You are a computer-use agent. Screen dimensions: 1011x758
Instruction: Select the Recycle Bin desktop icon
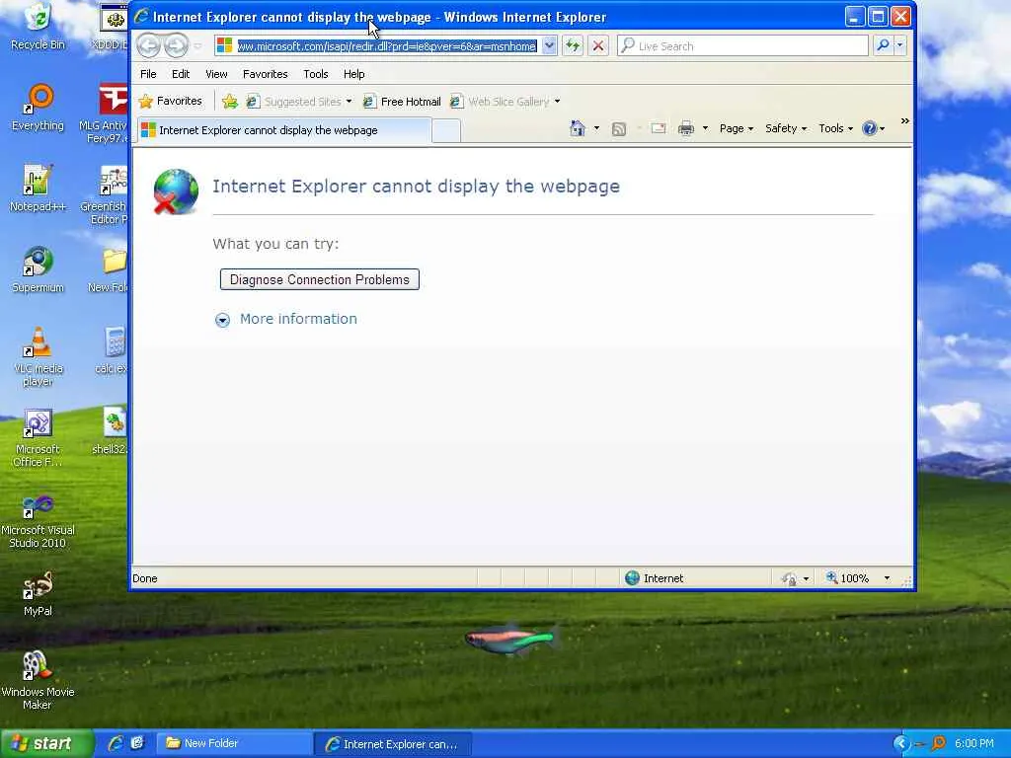(x=39, y=27)
